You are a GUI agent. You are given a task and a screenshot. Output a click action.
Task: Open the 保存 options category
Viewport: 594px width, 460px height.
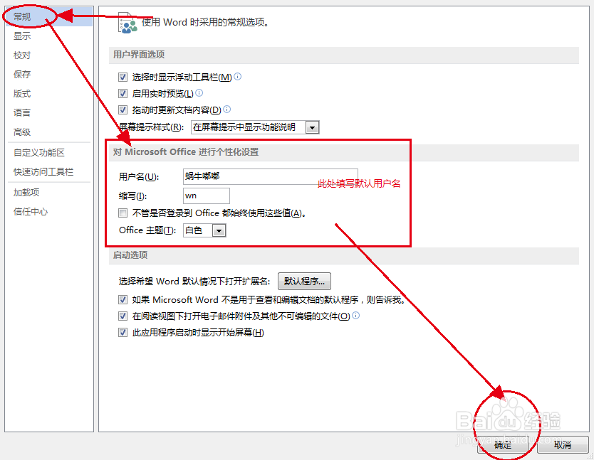[x=22, y=74]
